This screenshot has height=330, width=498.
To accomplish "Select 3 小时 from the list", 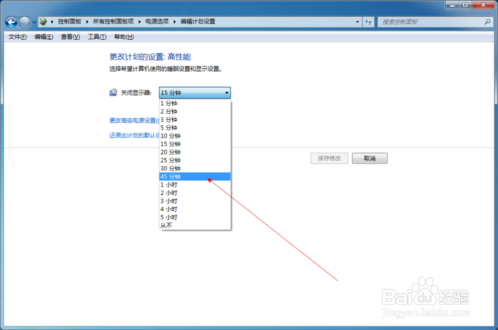I will 195,201.
